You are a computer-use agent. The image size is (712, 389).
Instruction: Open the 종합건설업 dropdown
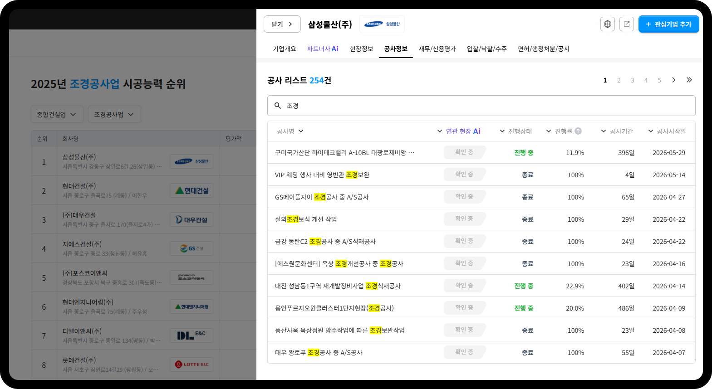pyautogui.click(x=57, y=114)
